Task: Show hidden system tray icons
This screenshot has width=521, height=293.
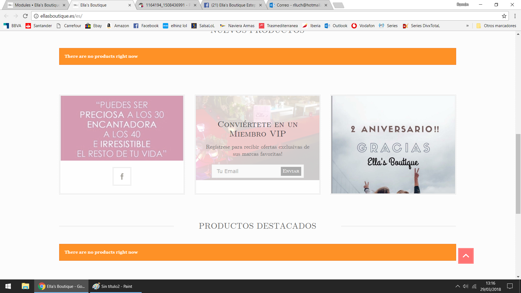Action: click(458, 286)
